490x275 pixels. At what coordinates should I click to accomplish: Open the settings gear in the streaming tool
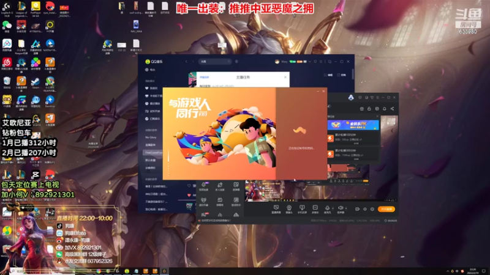[372, 209]
